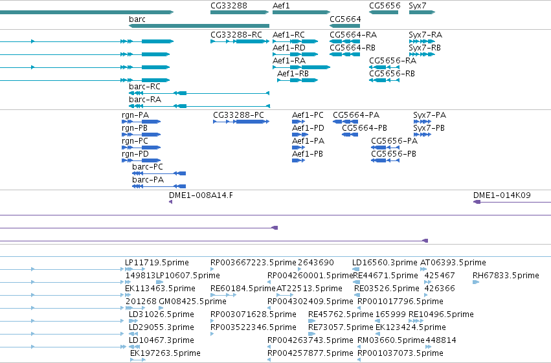Select transcript Aef1-RD

tap(295, 54)
